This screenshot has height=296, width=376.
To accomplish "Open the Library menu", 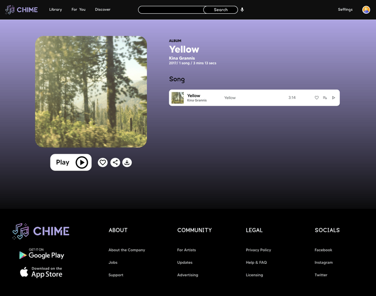I will [55, 10].
